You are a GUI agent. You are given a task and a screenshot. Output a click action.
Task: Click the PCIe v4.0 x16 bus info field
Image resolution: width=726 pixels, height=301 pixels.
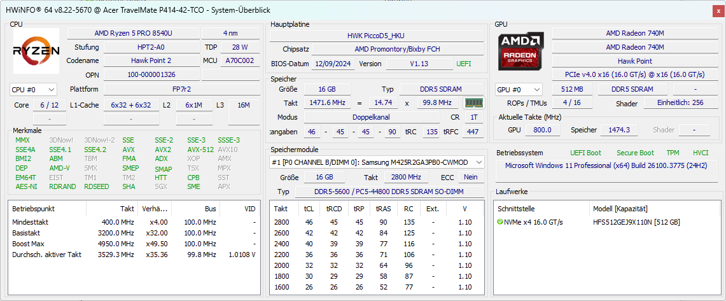(634, 74)
